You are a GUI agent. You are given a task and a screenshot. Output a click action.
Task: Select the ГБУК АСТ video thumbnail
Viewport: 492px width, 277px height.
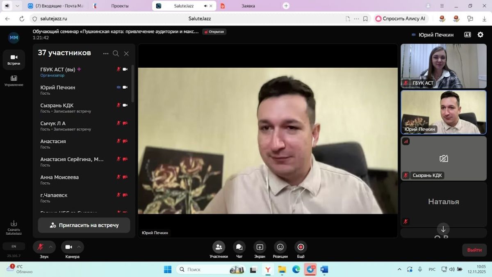(x=444, y=66)
